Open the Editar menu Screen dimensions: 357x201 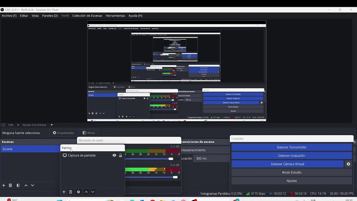click(x=24, y=16)
